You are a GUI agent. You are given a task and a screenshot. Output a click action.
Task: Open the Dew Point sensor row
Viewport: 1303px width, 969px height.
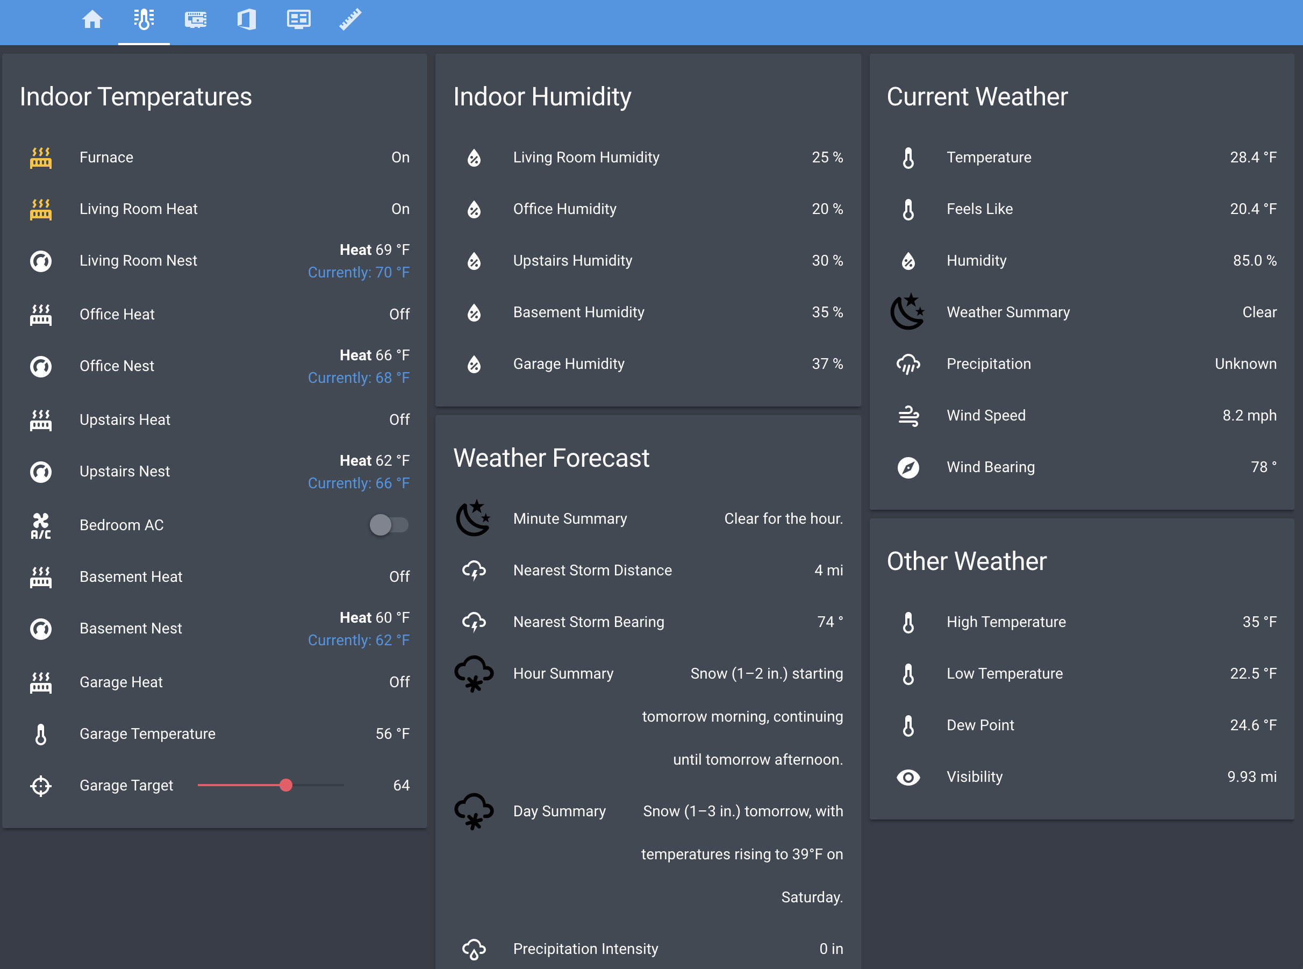click(980, 725)
